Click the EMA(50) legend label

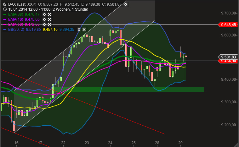click(x=15, y=24)
